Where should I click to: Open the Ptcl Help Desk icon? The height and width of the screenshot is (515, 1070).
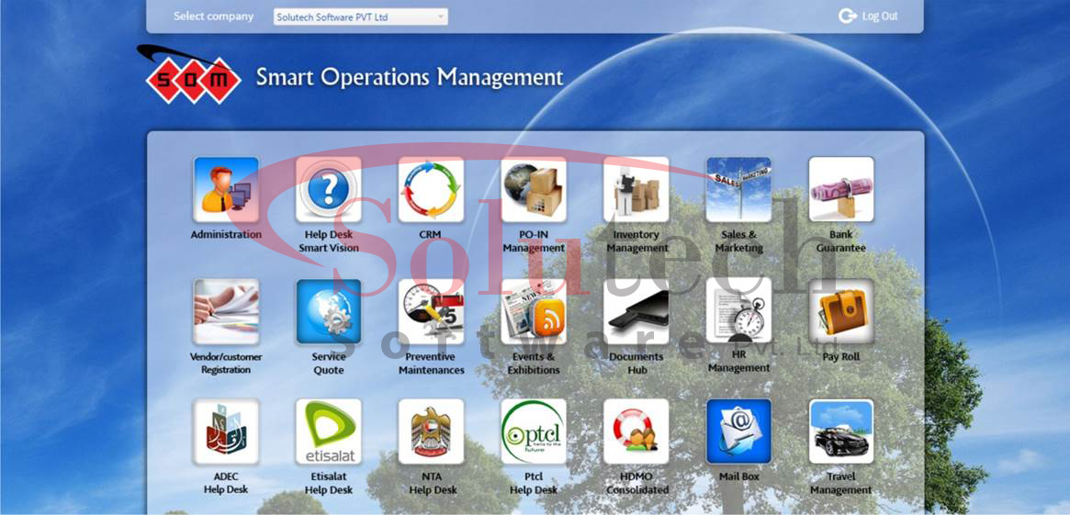[x=534, y=431]
